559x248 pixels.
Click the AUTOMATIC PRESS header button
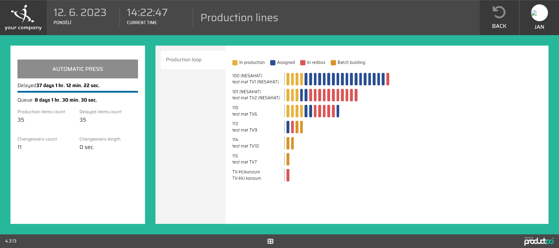(x=78, y=69)
